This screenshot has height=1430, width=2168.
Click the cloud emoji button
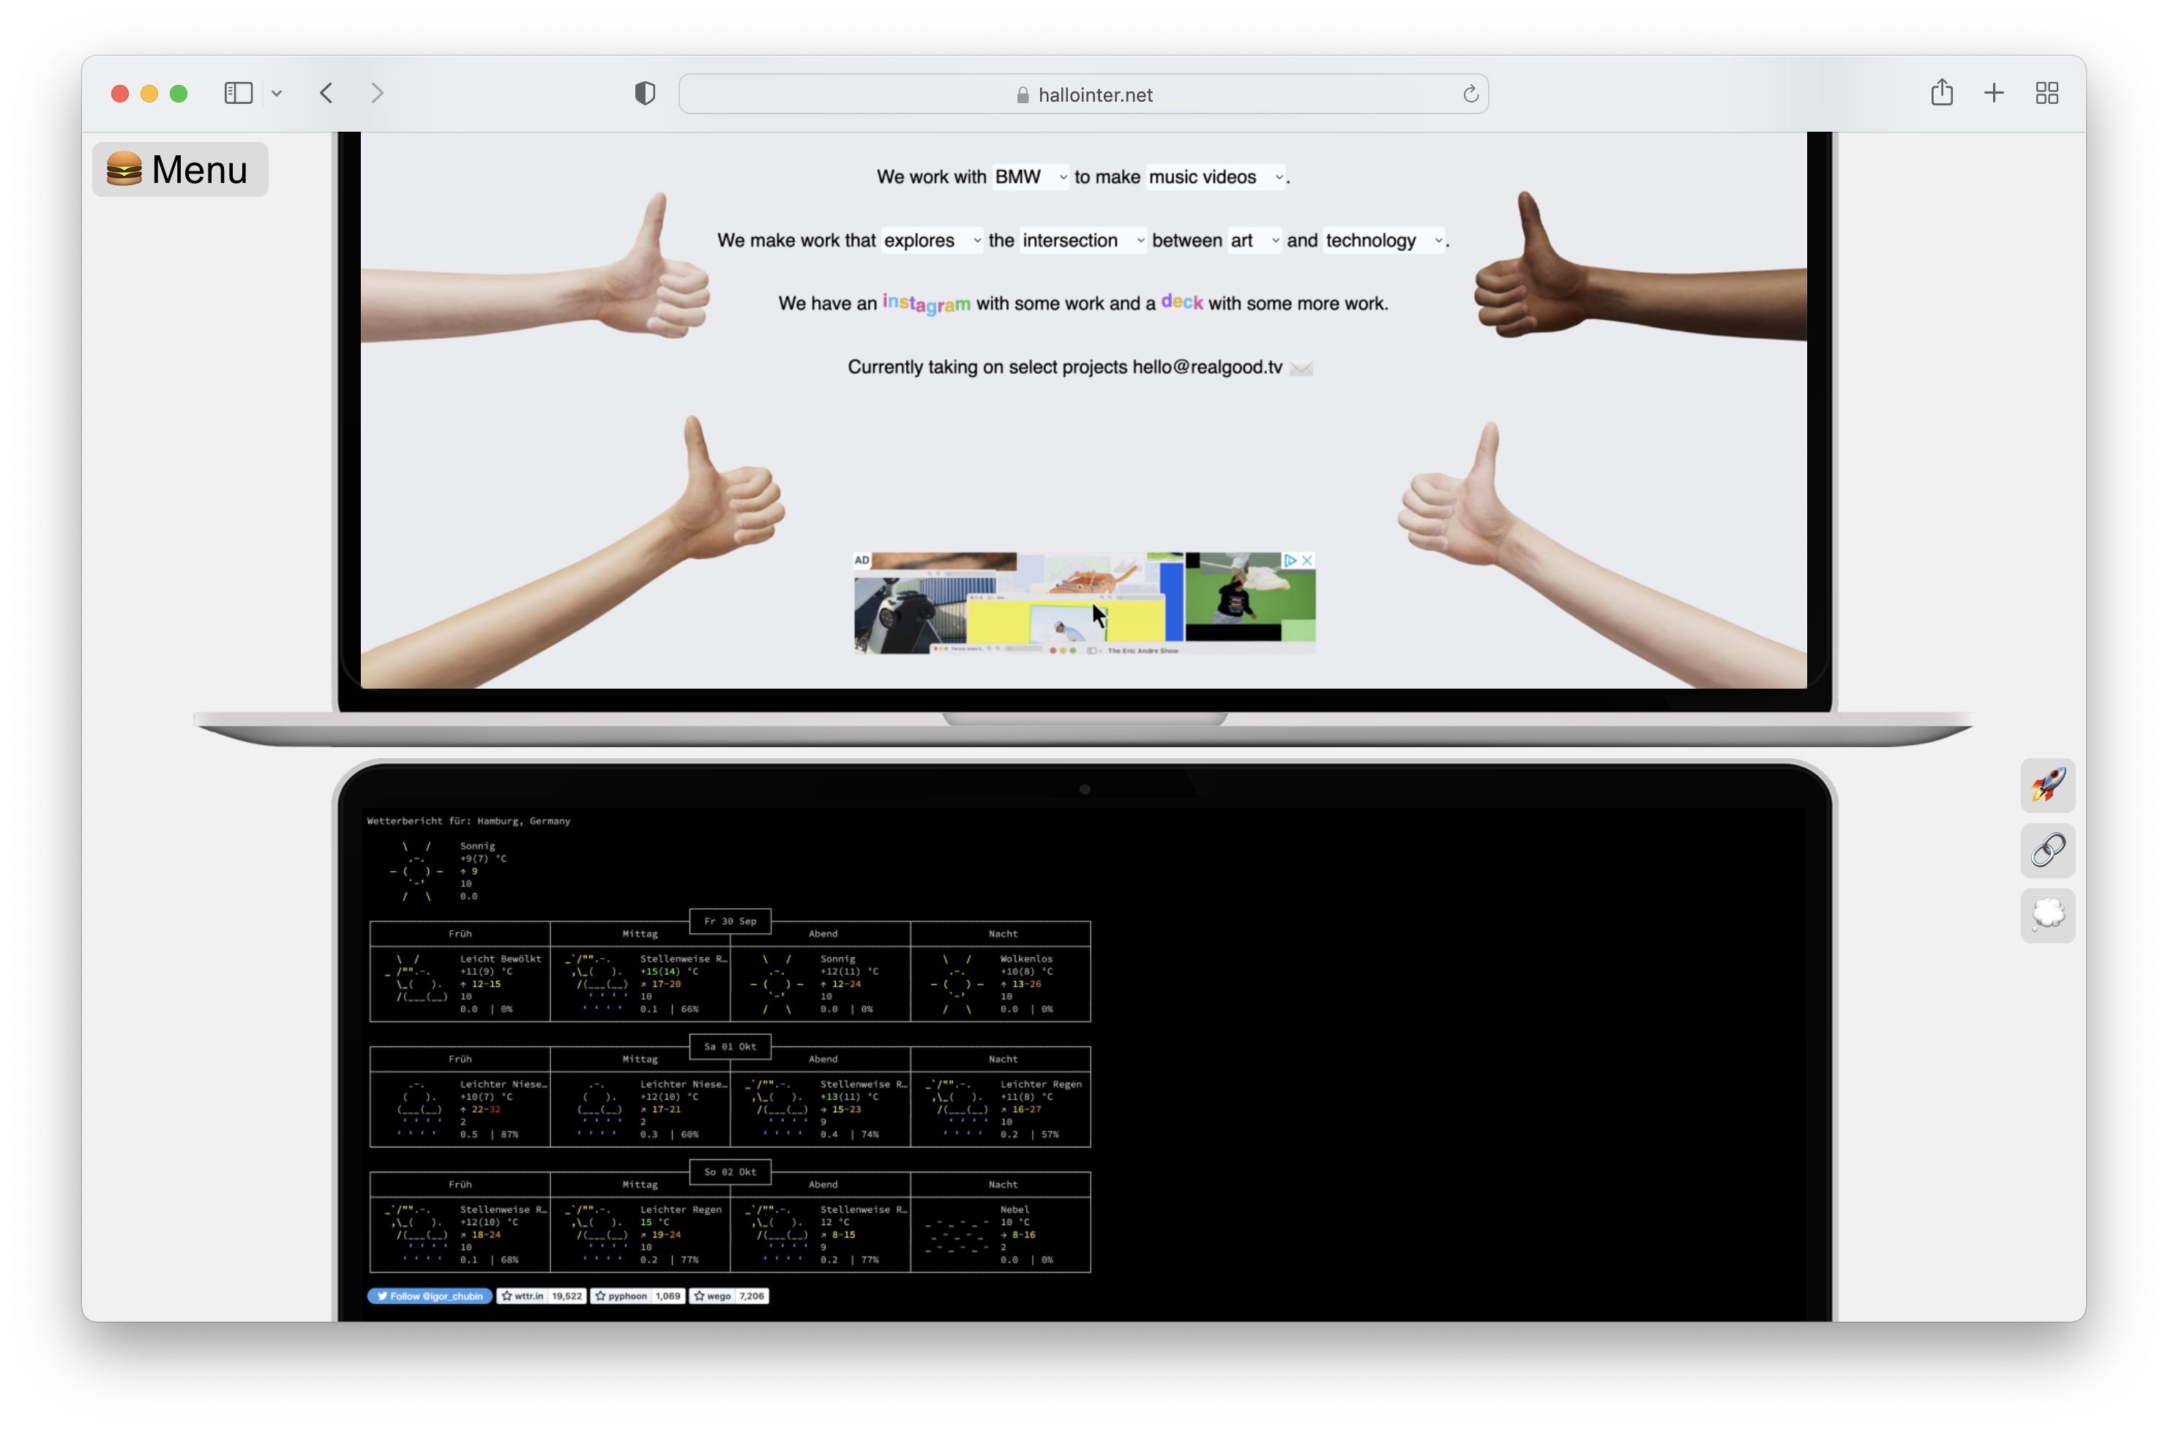click(2048, 916)
